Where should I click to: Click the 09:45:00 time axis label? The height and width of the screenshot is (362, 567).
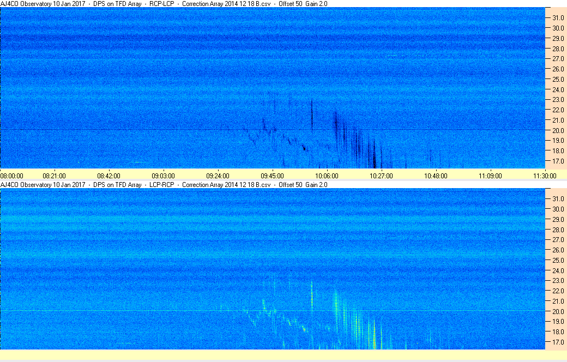click(272, 176)
